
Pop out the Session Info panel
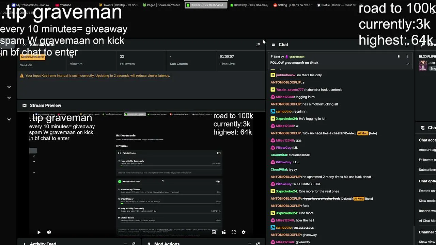258,45
